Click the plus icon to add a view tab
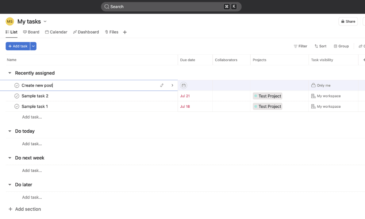Viewport: 365px width, 219px height. pyautogui.click(x=125, y=32)
